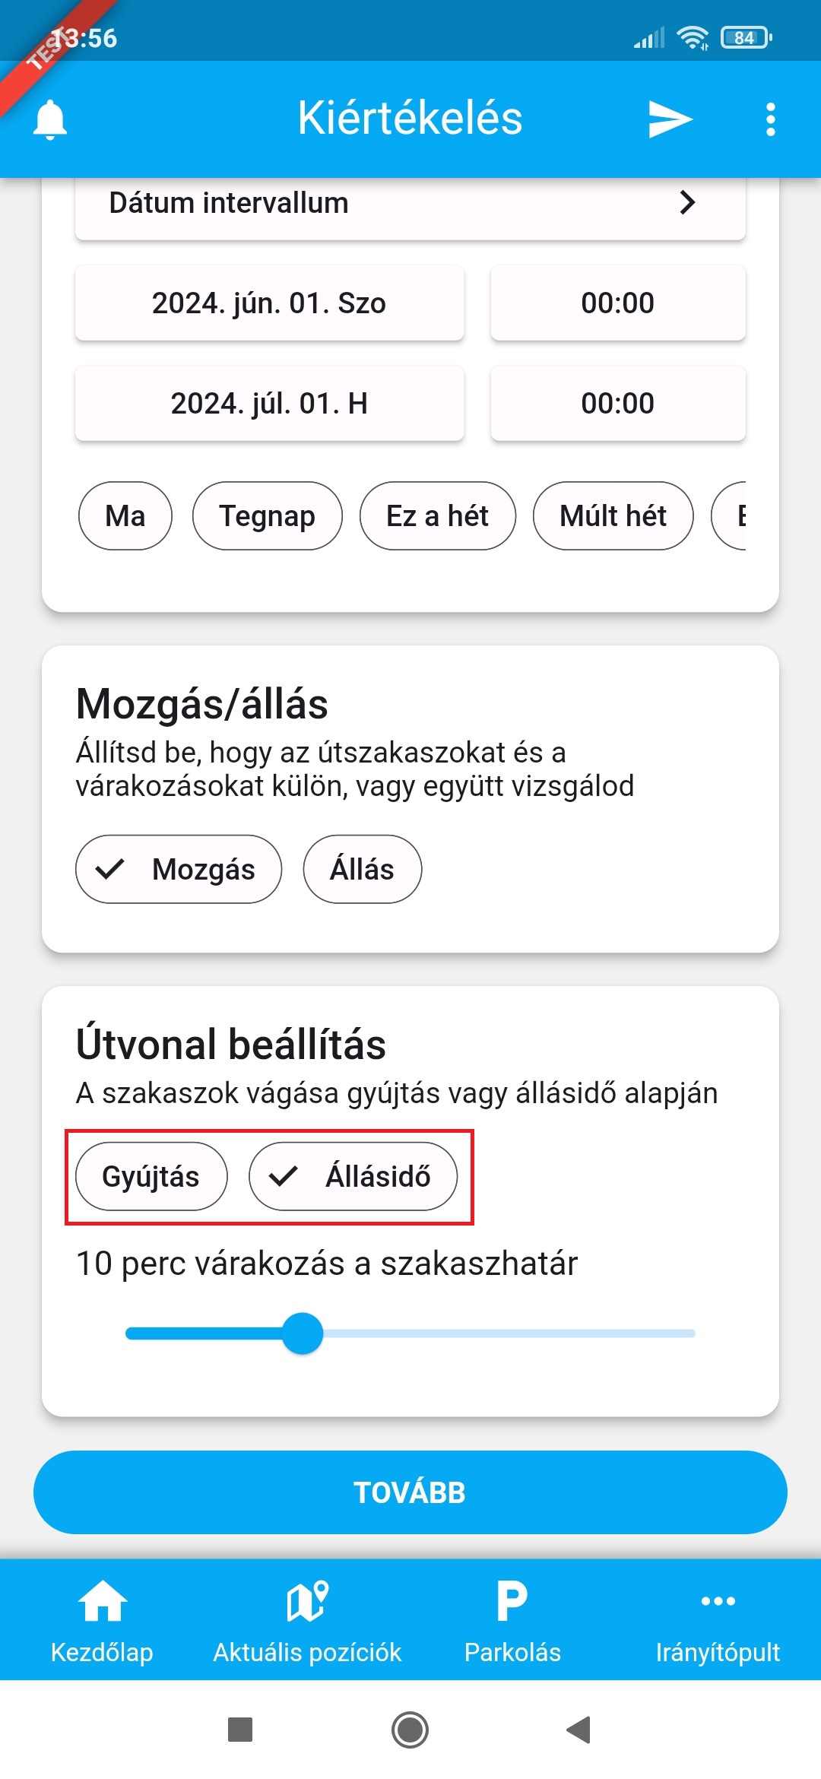
Task: Switch to Aktuális pozíciók tab
Action: [307, 1619]
